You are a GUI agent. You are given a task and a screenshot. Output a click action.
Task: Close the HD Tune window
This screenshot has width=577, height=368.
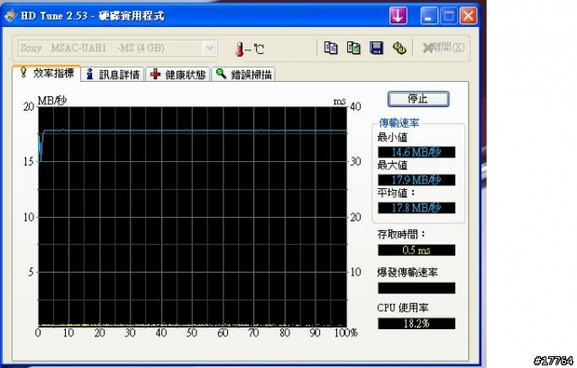(468, 16)
